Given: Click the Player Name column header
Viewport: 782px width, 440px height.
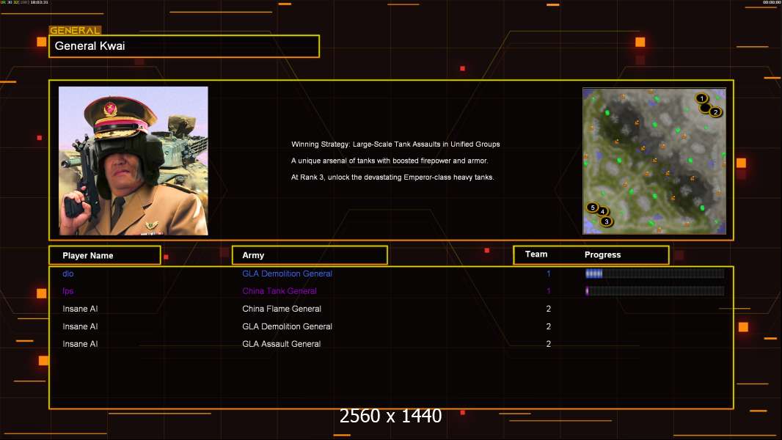Looking at the screenshot, I should 105,255.
